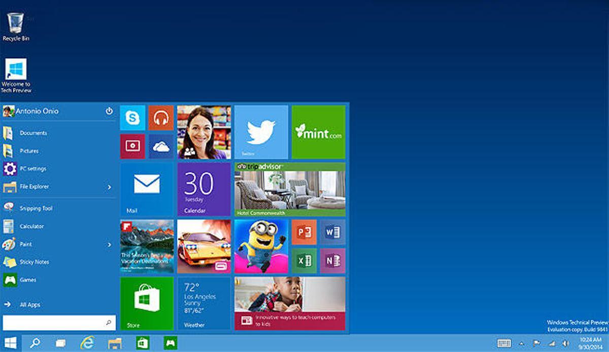Open the Calendar tile showing 30

204,189
